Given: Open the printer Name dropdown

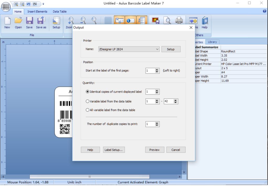Looking at the screenshot, I should click(157, 49).
